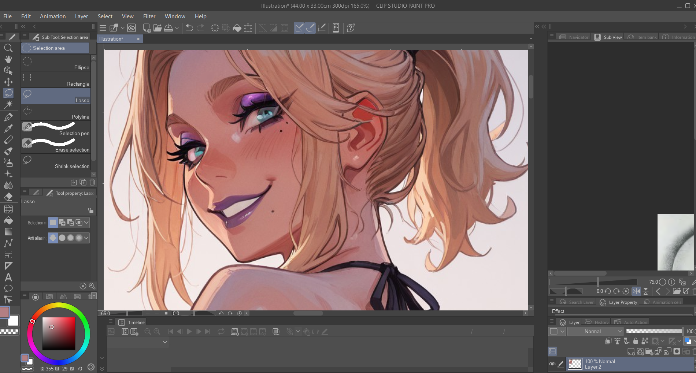Select the Pen tool in the tool palette
This screenshot has height=373, width=696.
8,117
